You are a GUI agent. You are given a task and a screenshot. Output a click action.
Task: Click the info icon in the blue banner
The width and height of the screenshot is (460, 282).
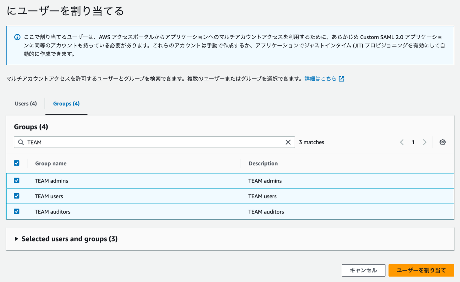click(17, 37)
